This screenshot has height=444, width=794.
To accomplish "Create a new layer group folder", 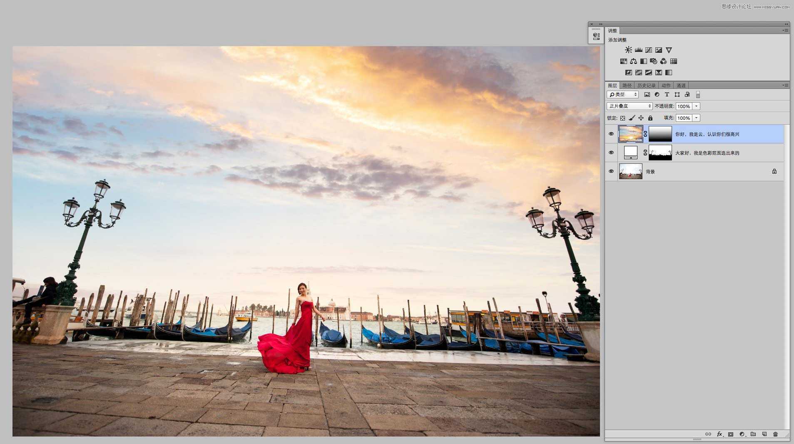I will (753, 434).
